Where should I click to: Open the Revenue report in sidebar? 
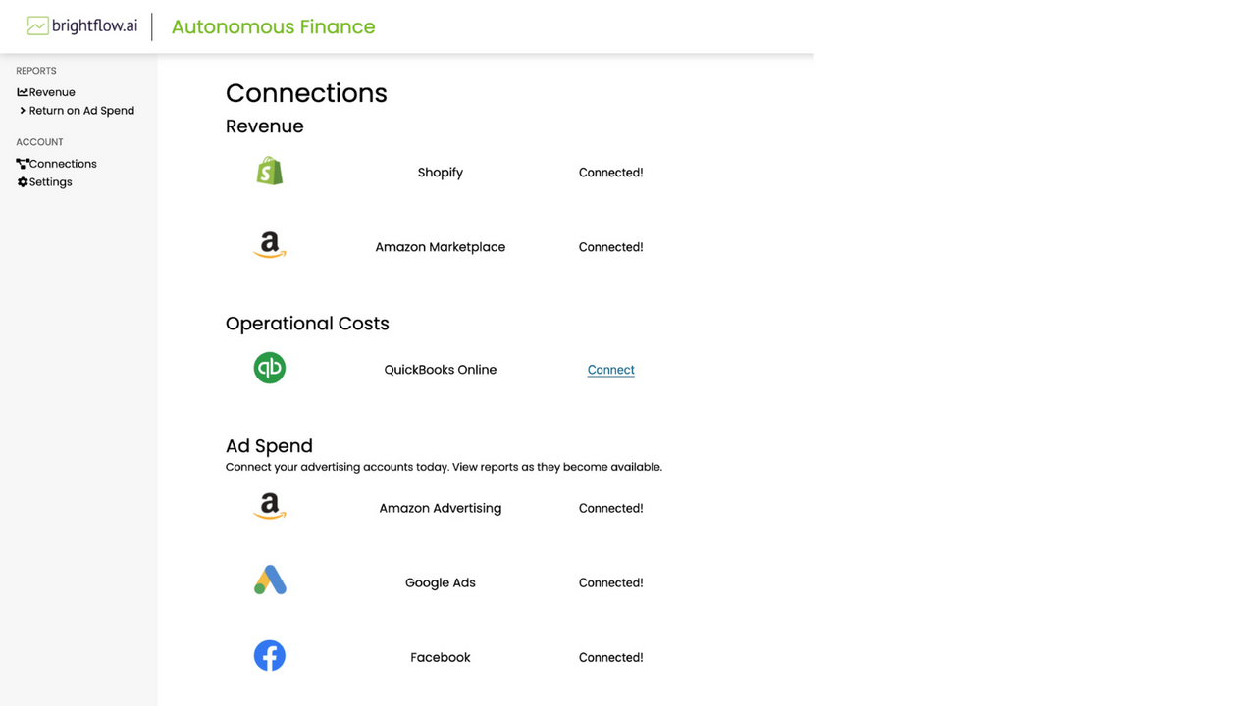pyautogui.click(x=51, y=91)
